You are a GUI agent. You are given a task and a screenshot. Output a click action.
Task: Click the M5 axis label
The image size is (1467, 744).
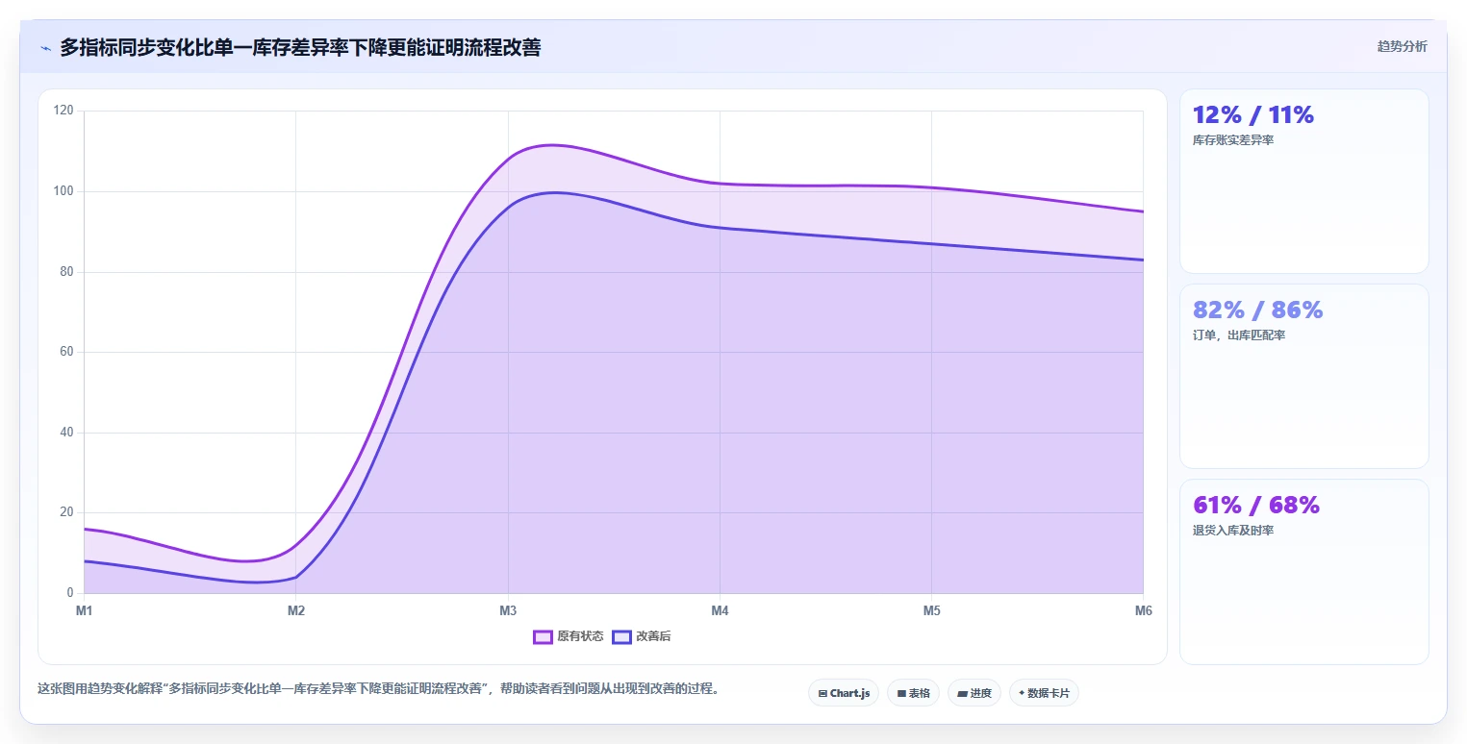tap(931, 610)
